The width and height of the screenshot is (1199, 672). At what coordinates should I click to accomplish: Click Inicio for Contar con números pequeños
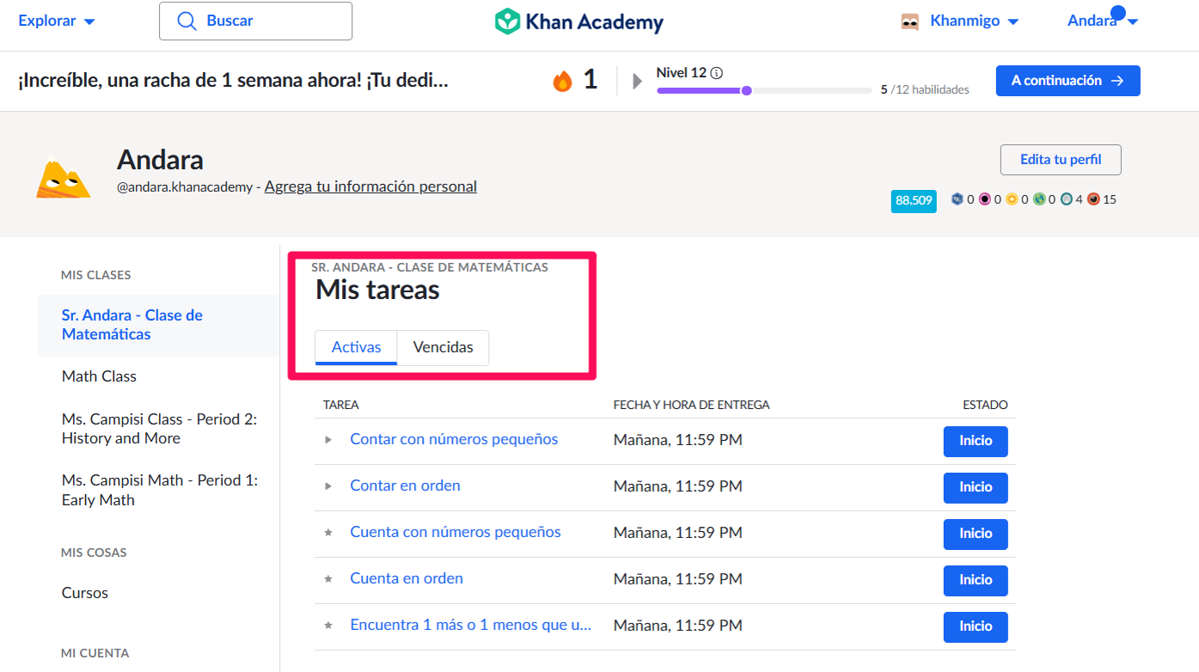tap(976, 441)
